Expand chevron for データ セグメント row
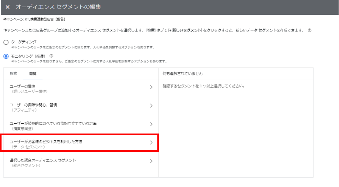The height and width of the screenshot is (187, 339). [151, 143]
